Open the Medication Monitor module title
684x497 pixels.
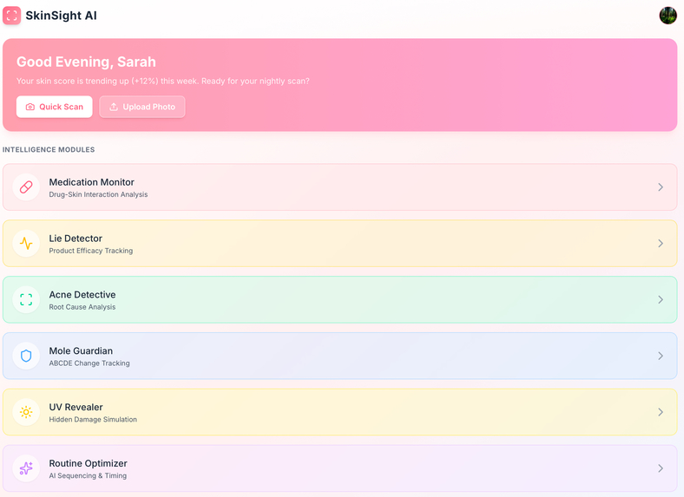tap(92, 182)
